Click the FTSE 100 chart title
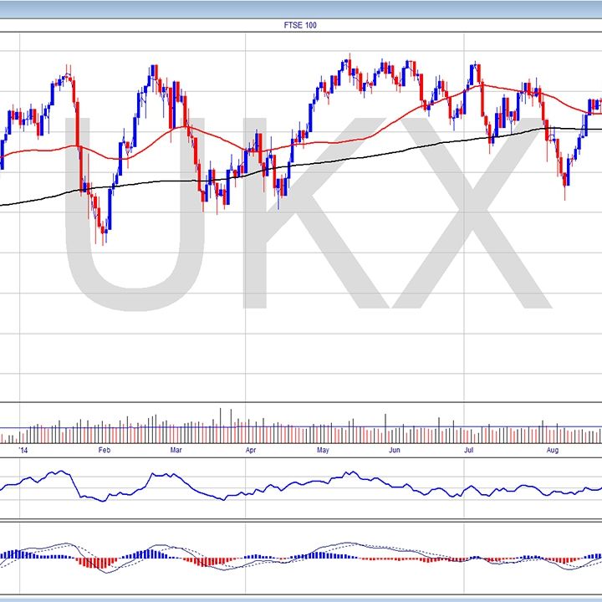The width and height of the screenshot is (602, 602). (300, 25)
